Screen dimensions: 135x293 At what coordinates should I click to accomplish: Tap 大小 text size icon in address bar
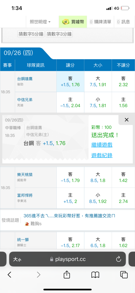point(17,259)
